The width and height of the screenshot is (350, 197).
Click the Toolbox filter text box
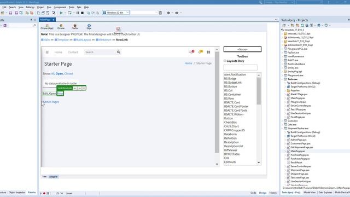click(x=241, y=67)
